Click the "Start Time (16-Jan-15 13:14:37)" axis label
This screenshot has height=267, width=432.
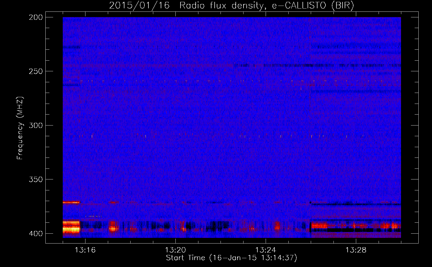tap(231, 258)
